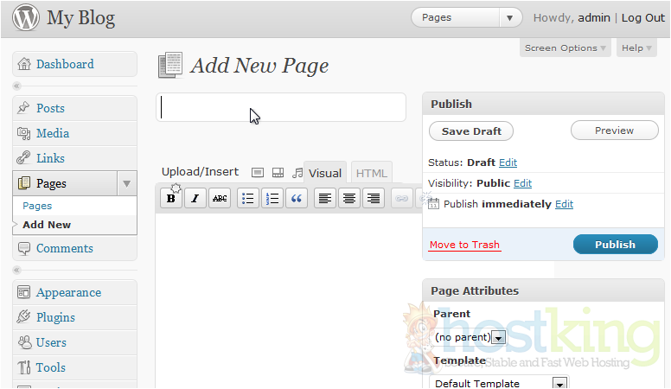The image size is (671, 389).
Task: Center align the text
Action: coord(348,199)
